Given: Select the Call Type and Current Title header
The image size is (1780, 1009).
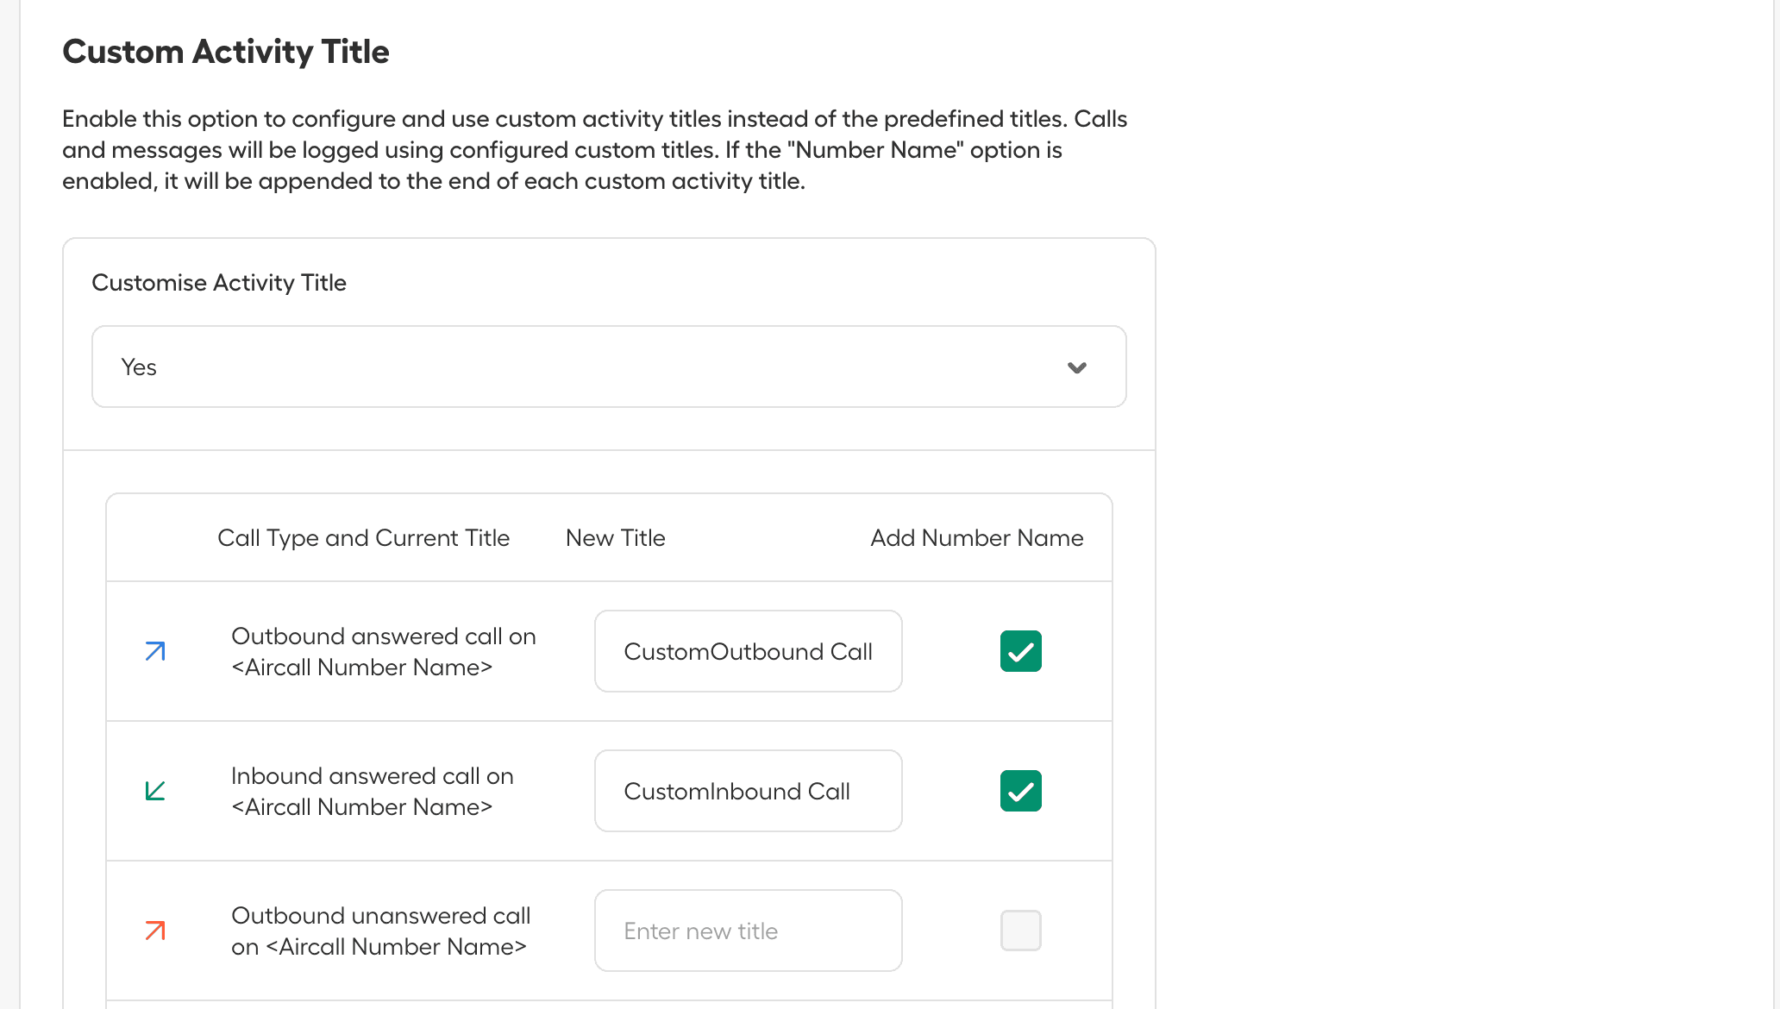Looking at the screenshot, I should (x=363, y=537).
